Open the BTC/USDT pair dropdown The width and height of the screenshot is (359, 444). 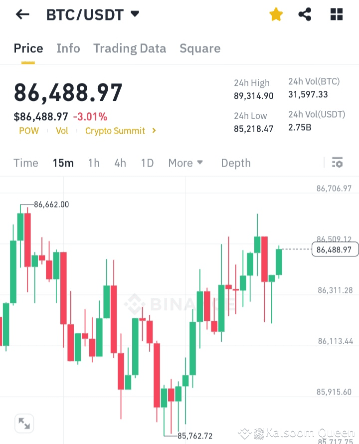point(135,14)
